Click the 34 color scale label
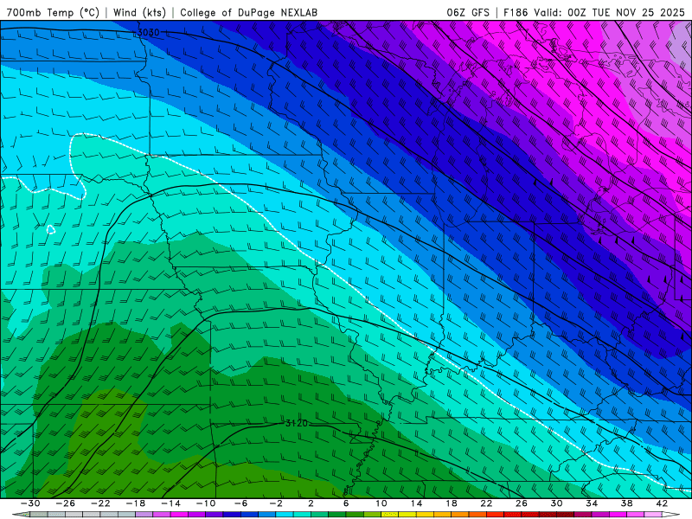The width and height of the screenshot is (692, 519). coord(592,503)
